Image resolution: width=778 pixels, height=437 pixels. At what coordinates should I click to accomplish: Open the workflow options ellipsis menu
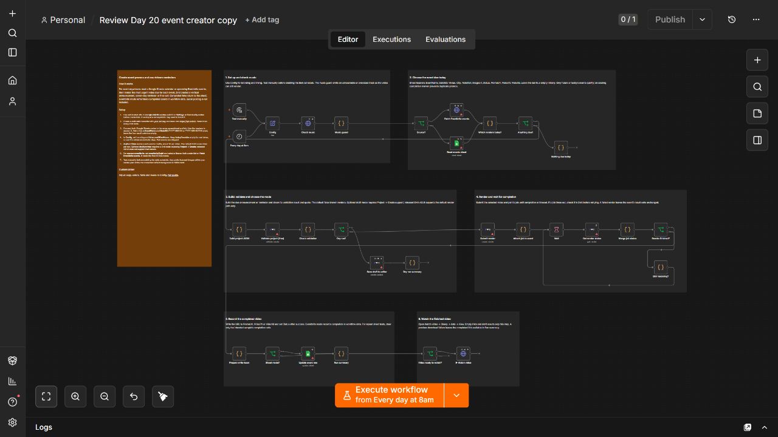[756, 19]
